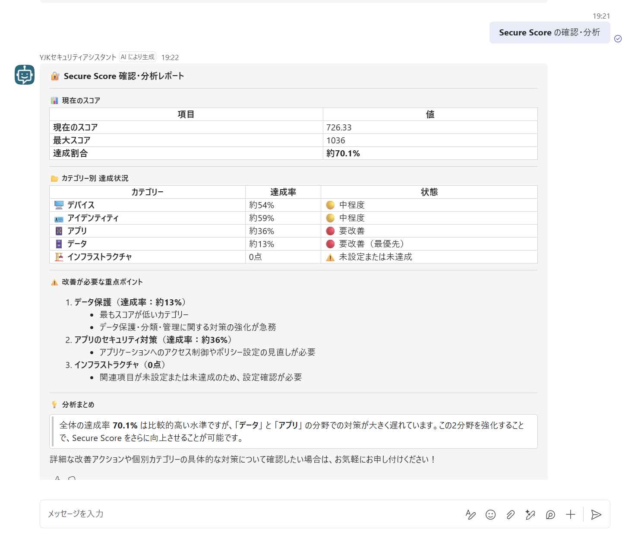Click the bullet 関連項目が未設定または未達成
Screen dimensions: 638x539
click(x=201, y=377)
